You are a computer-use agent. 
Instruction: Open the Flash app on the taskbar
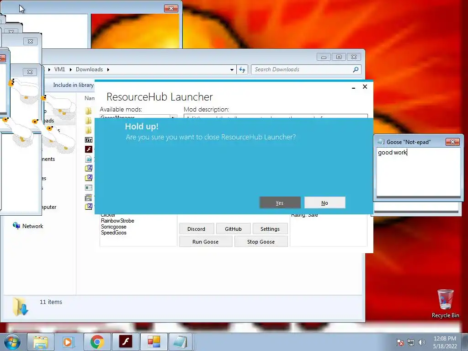(125, 342)
